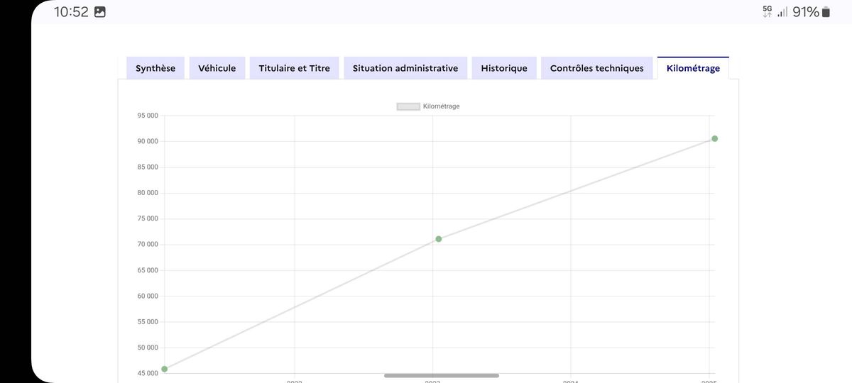Select the data point near 46 000 km

point(165,369)
